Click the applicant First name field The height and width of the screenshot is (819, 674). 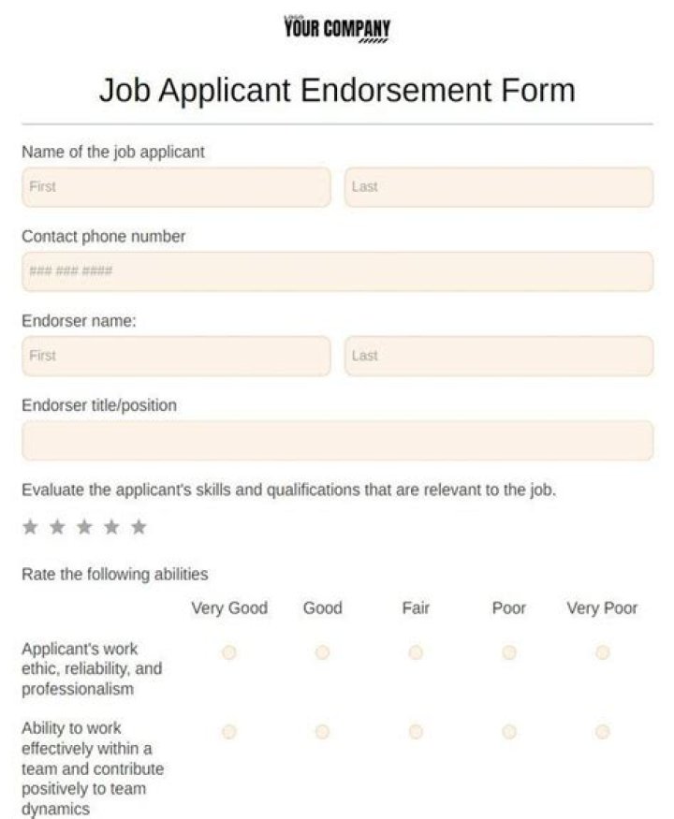[x=176, y=186]
